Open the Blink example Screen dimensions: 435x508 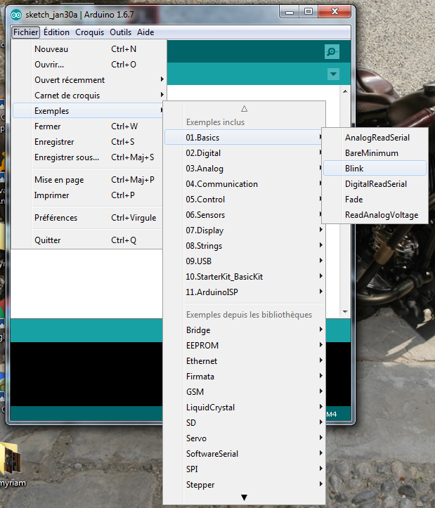tap(375, 168)
